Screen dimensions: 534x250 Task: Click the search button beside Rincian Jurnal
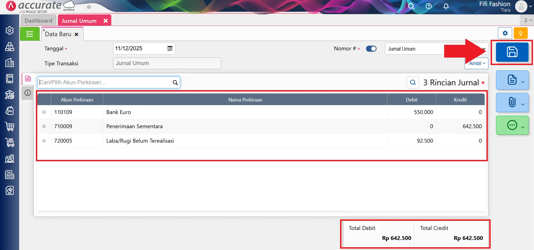click(x=413, y=82)
